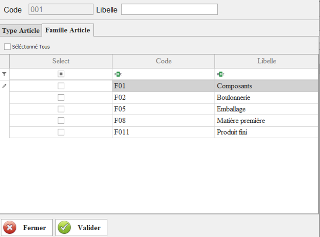320x237 pixels.
Task: Click the Code field showing 001
Action: [x=61, y=9]
